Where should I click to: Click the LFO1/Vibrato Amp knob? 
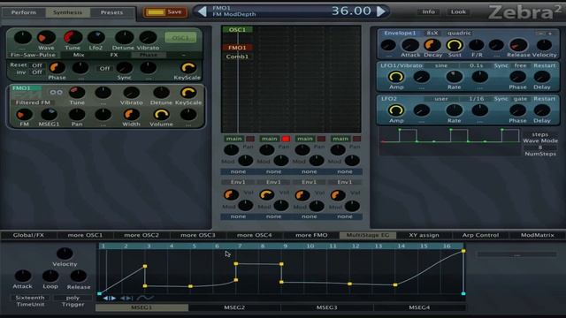pyautogui.click(x=395, y=77)
